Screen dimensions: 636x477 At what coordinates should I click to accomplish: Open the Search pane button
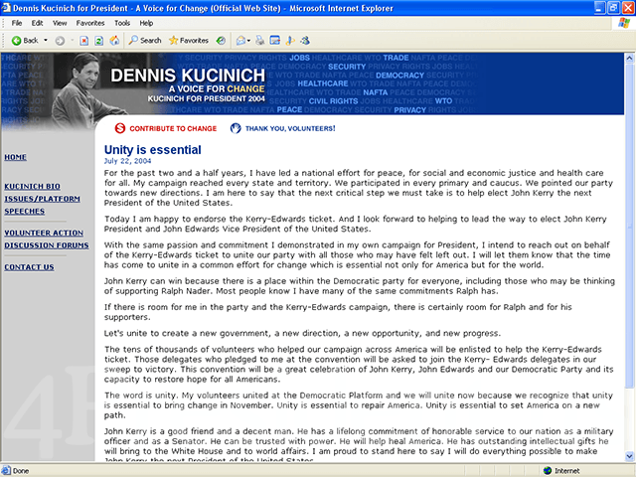point(145,41)
